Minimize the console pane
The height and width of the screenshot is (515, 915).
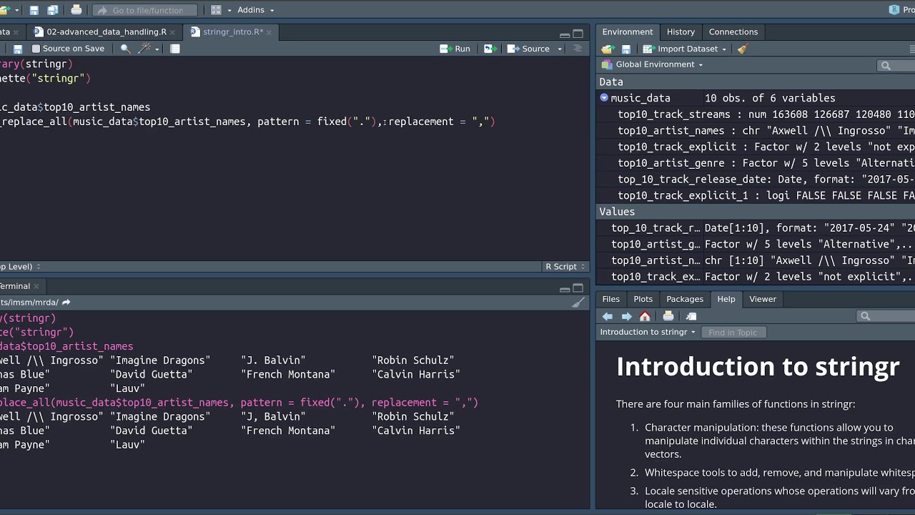[565, 289]
